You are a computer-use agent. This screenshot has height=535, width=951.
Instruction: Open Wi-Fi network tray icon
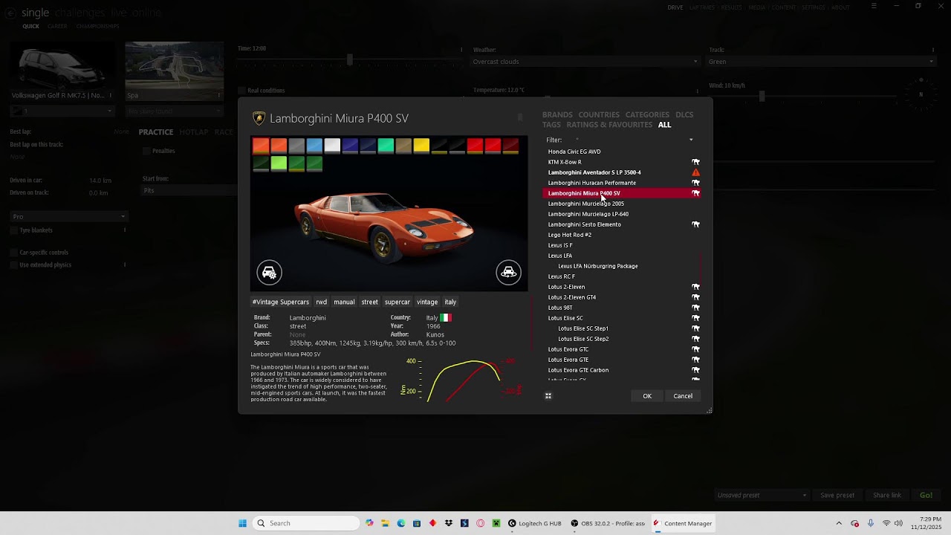click(x=886, y=523)
